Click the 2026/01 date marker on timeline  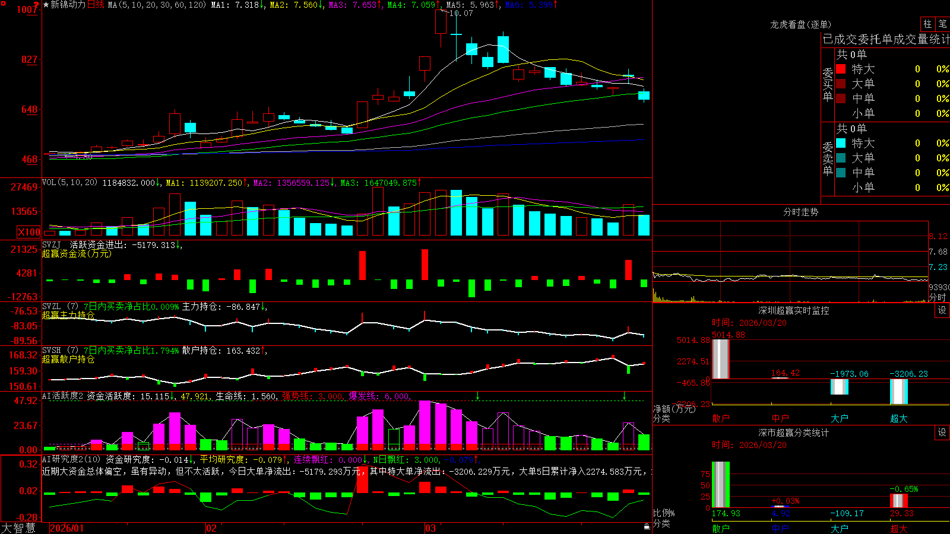67,528
